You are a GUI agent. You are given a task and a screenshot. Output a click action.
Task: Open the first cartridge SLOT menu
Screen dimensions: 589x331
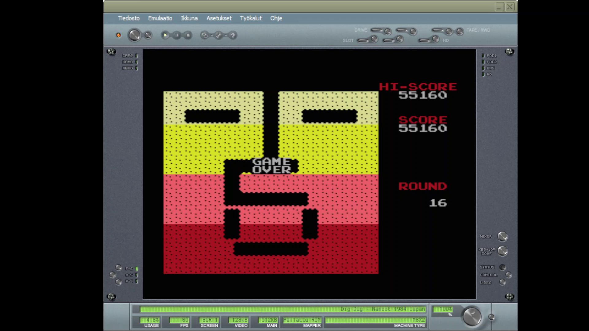pos(364,40)
